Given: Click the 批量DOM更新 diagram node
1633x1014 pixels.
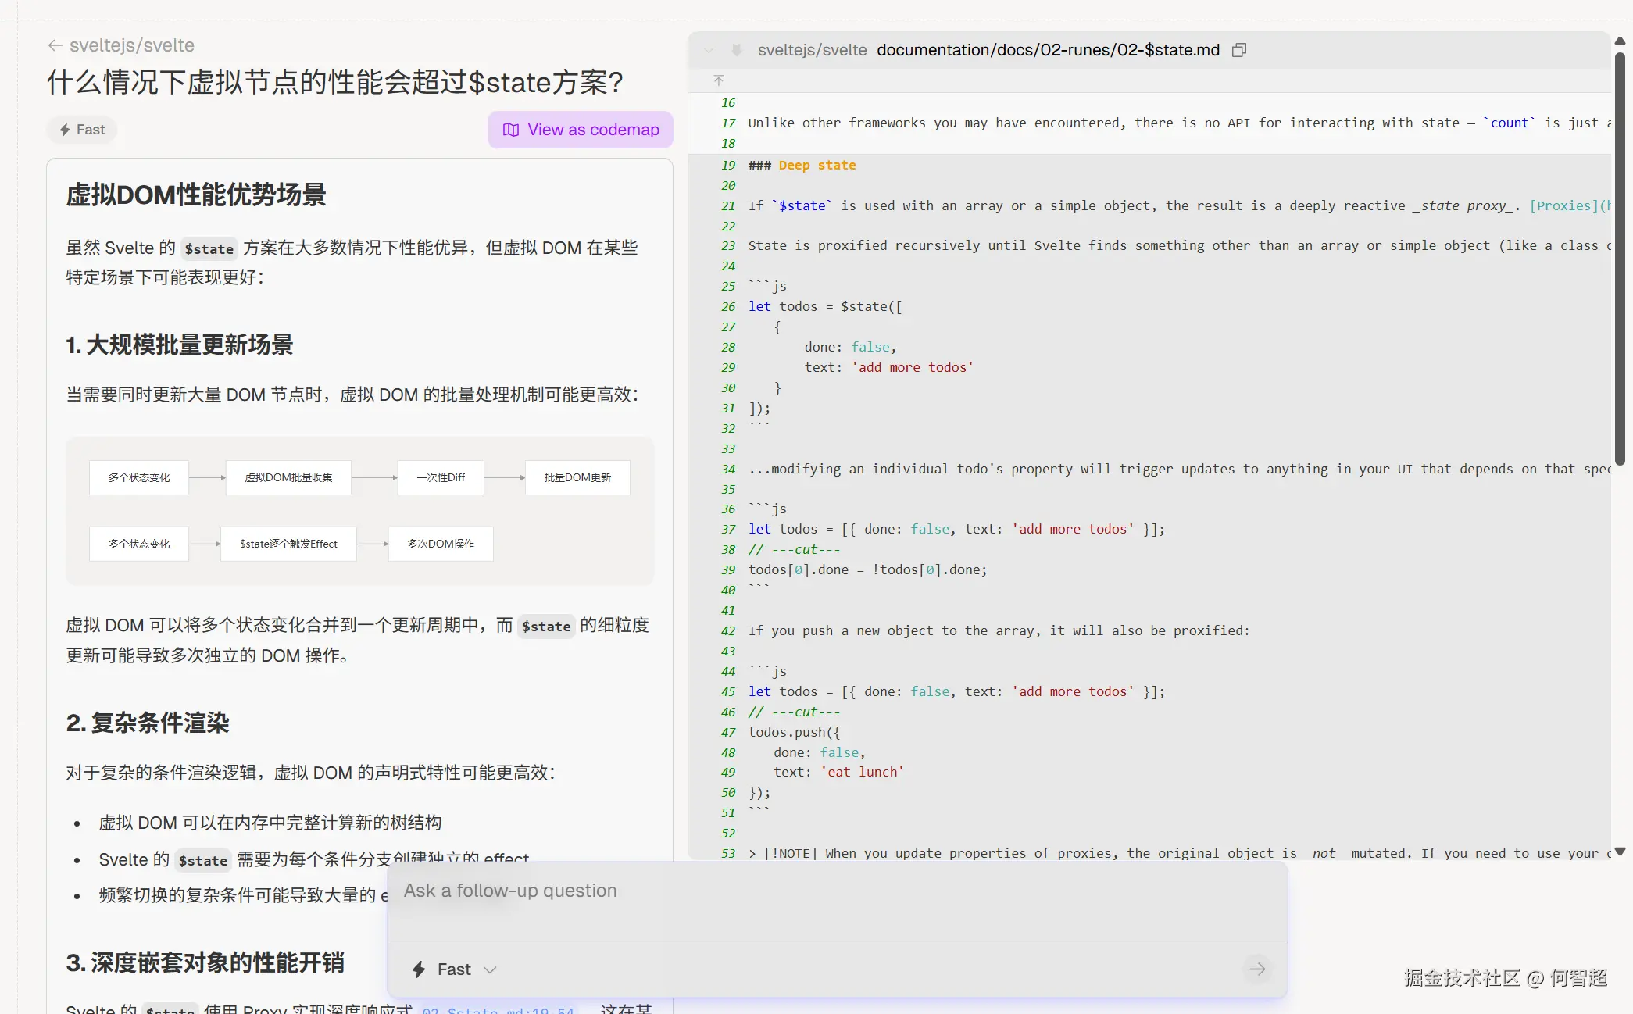Looking at the screenshot, I should (577, 477).
